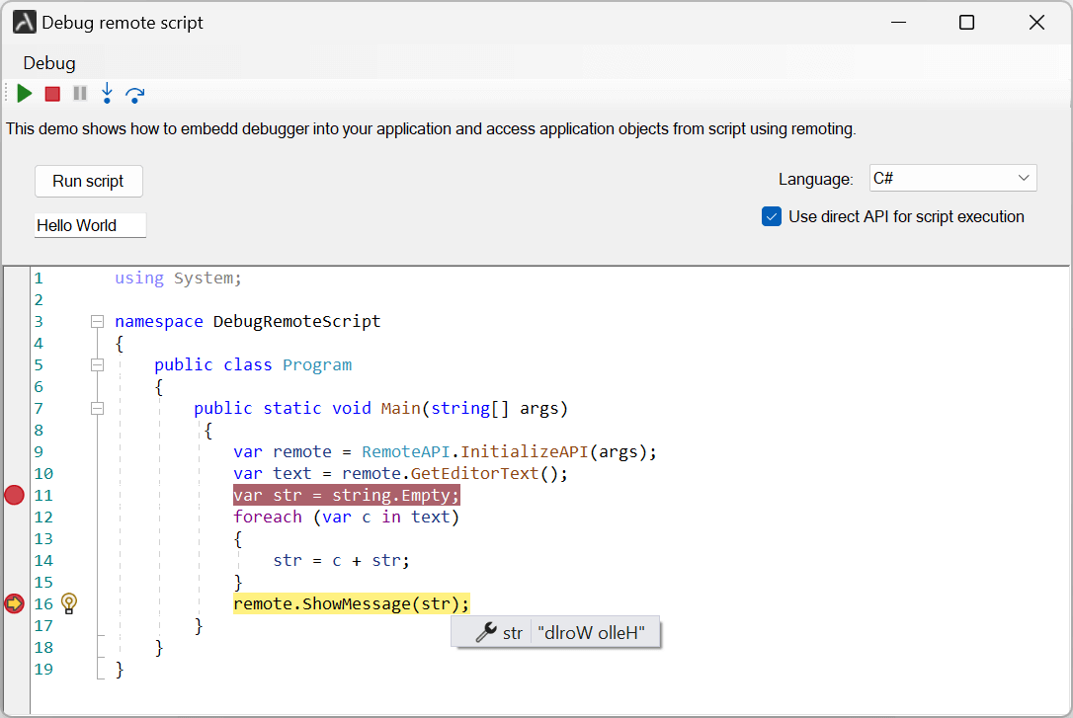Open the lightbulb quick actions on line 16
This screenshot has height=718, width=1073.
(69, 603)
